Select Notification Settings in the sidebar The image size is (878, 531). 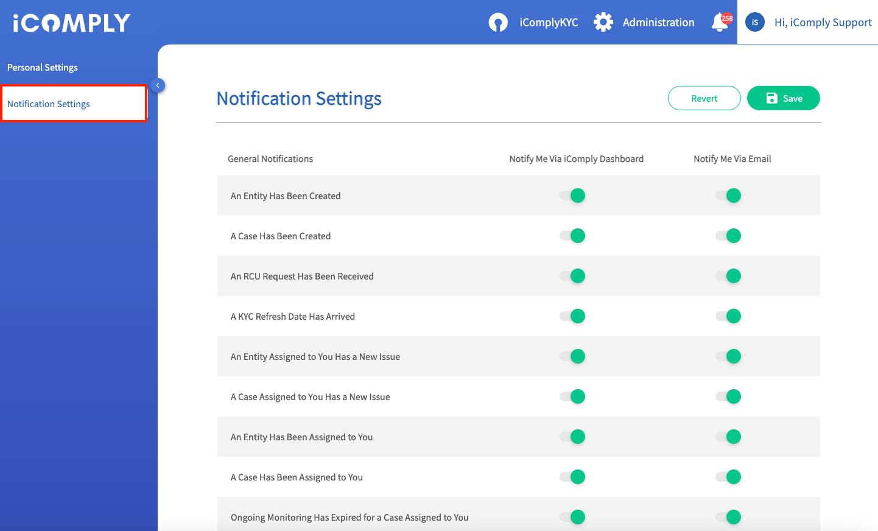[x=74, y=104]
